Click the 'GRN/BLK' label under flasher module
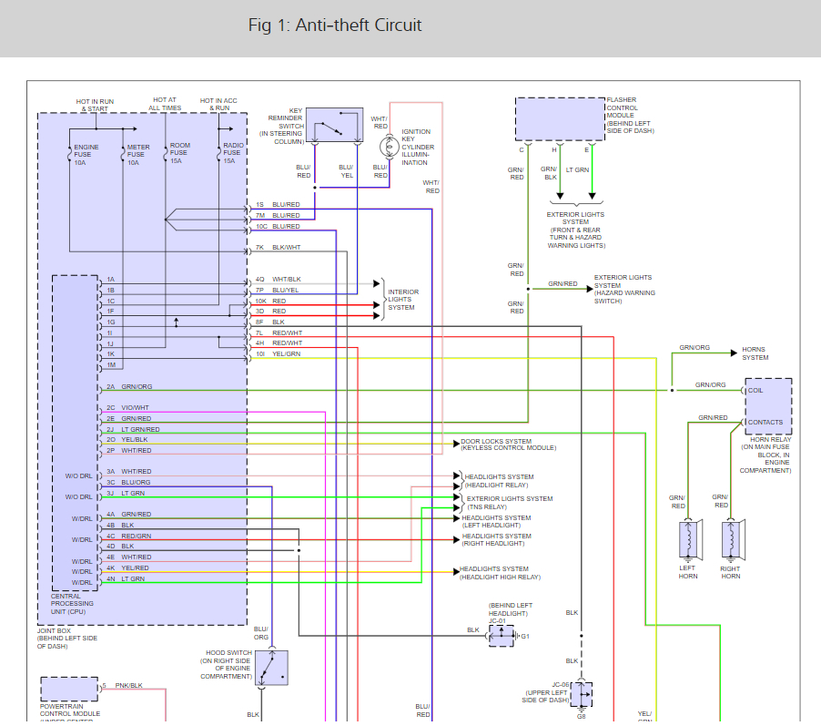Image resolution: width=821 pixels, height=726 pixels. click(549, 173)
